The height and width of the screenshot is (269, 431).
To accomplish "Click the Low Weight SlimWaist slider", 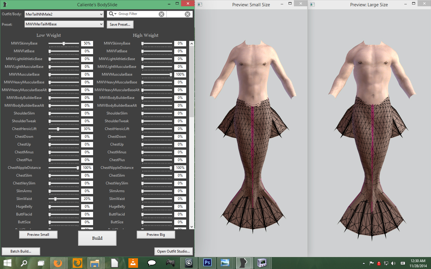I will pyautogui.click(x=64, y=199).
